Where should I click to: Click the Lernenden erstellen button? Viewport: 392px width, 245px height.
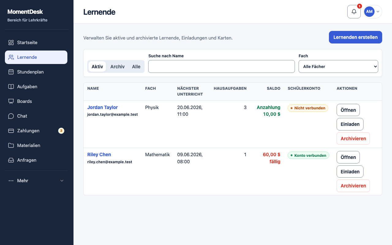pyautogui.click(x=356, y=37)
